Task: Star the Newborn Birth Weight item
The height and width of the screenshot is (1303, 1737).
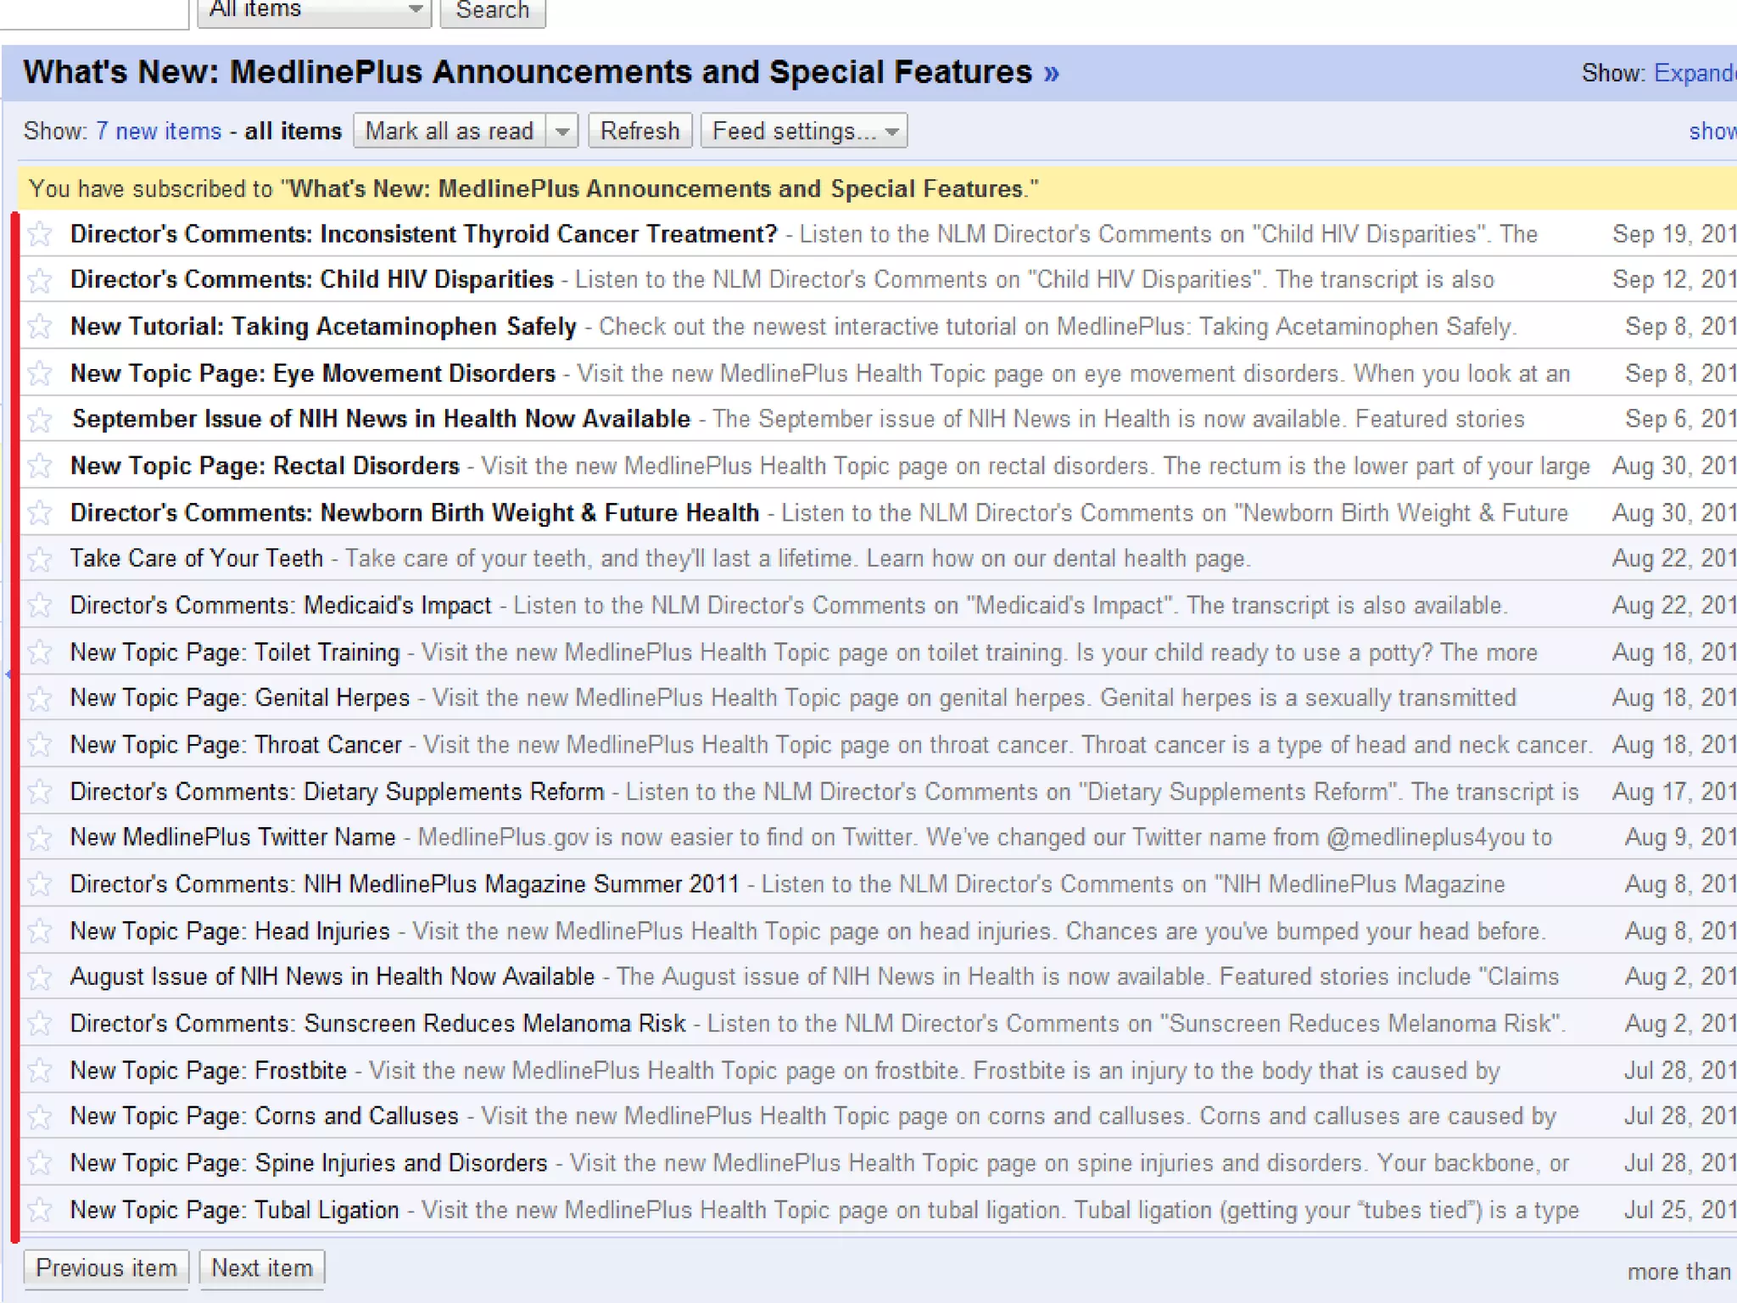Action: click(x=40, y=512)
